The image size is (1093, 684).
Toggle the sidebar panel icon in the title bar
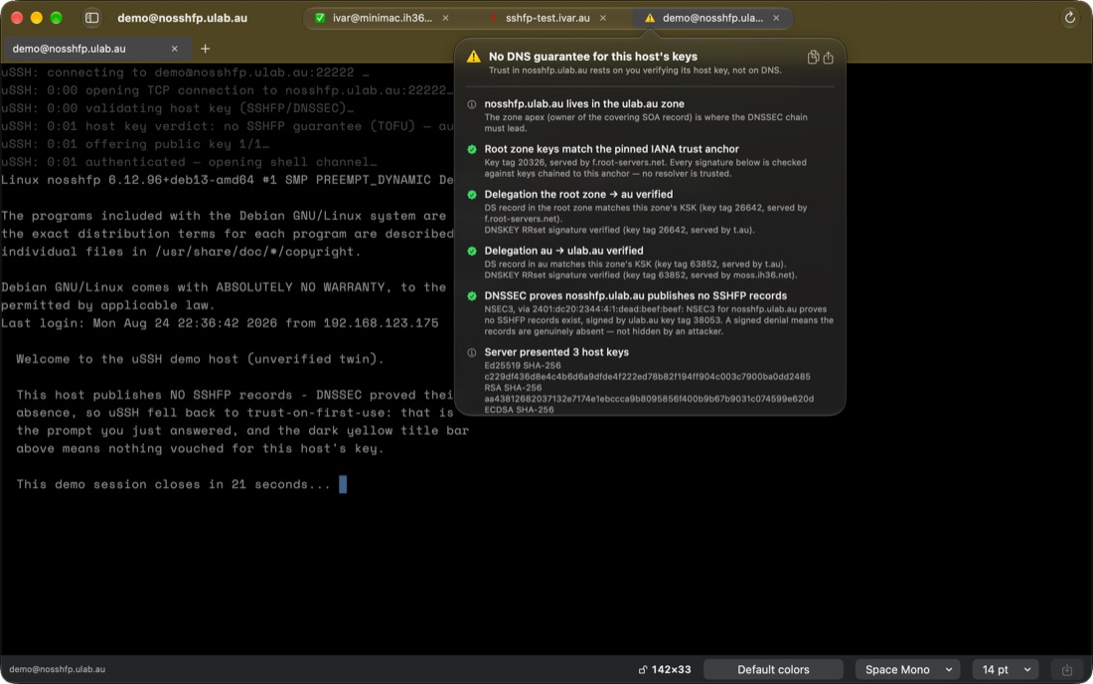(92, 18)
